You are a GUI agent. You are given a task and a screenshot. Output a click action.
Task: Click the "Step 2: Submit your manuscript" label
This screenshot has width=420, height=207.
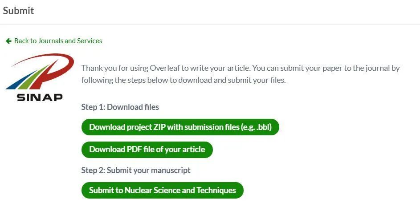pos(136,170)
